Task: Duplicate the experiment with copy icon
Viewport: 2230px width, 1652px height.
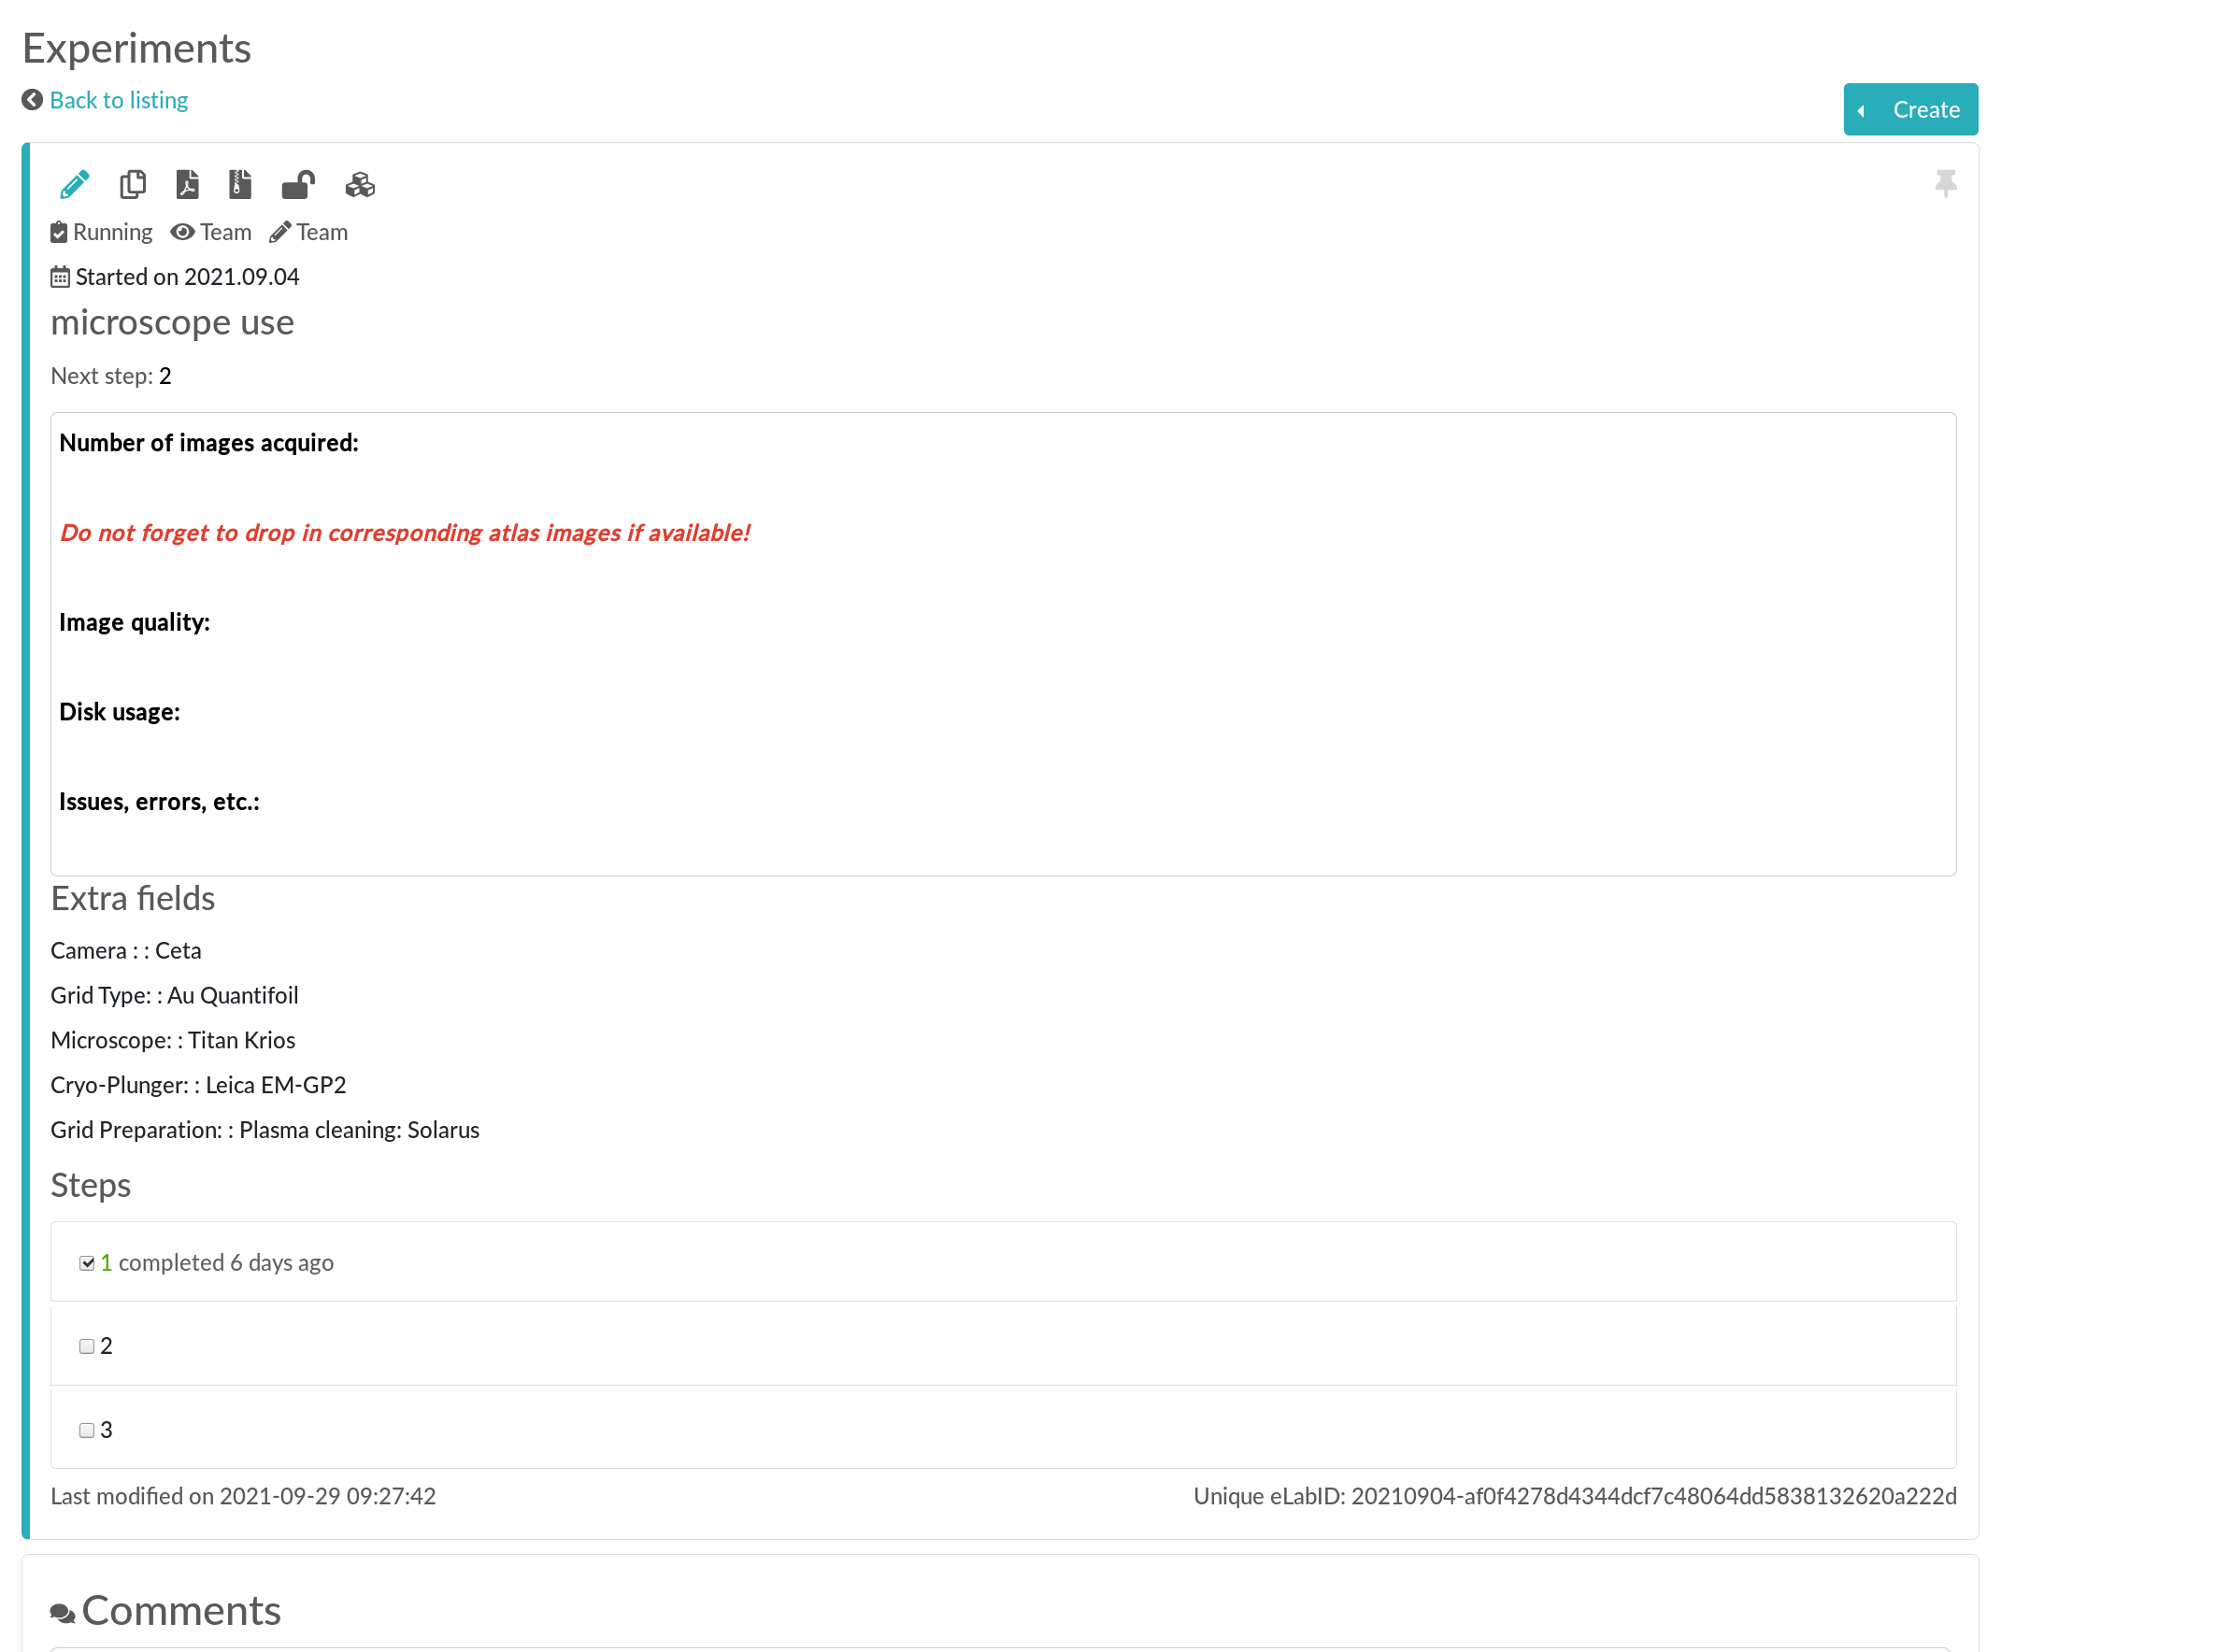Action: [x=133, y=185]
